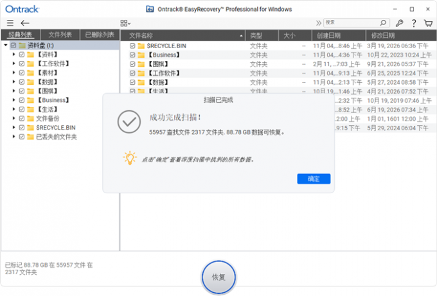Open help question mark icon
The image size is (437, 296).
pos(414,23)
